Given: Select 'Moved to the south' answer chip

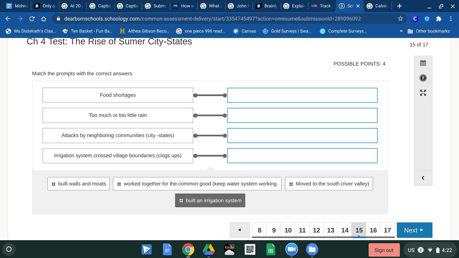Looking at the screenshot, I should coord(329,184).
